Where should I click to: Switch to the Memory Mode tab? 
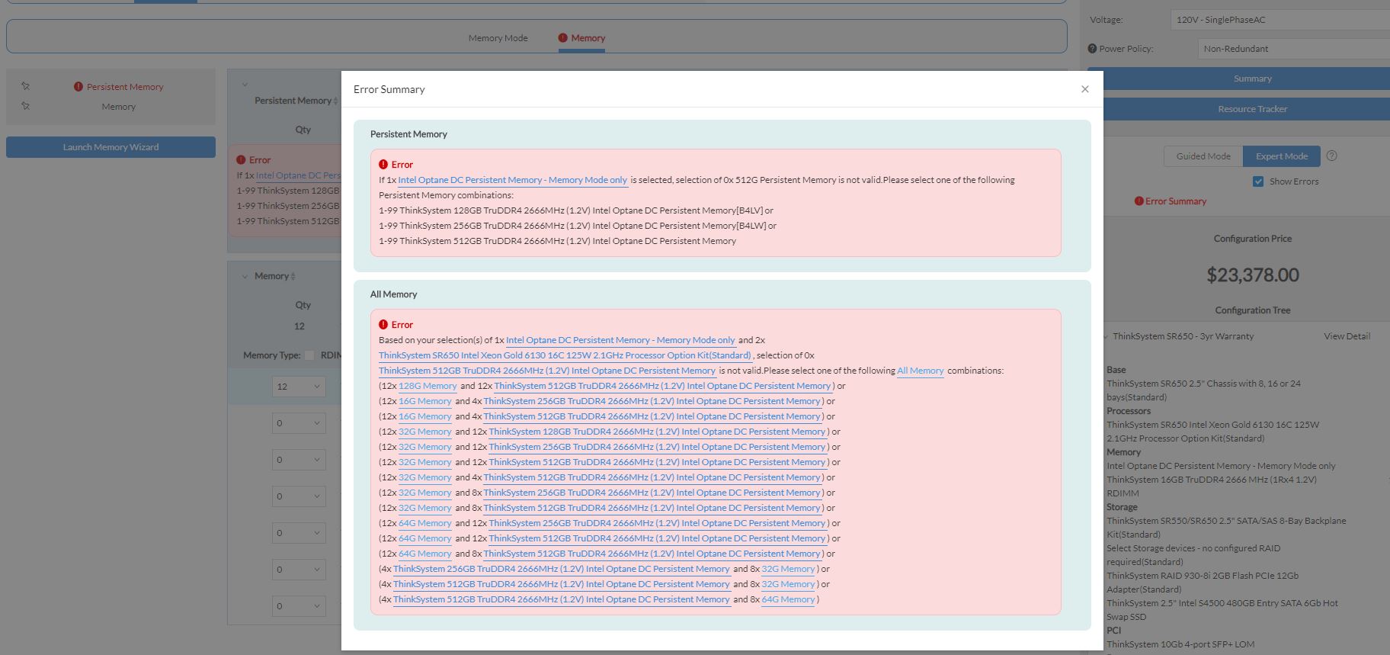coord(498,38)
